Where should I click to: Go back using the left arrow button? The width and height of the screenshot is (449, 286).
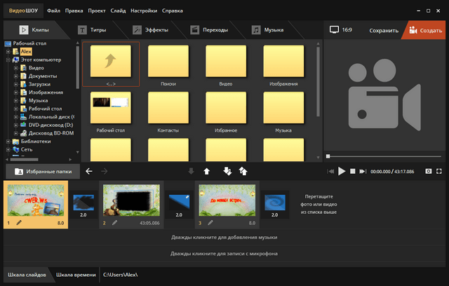point(89,170)
